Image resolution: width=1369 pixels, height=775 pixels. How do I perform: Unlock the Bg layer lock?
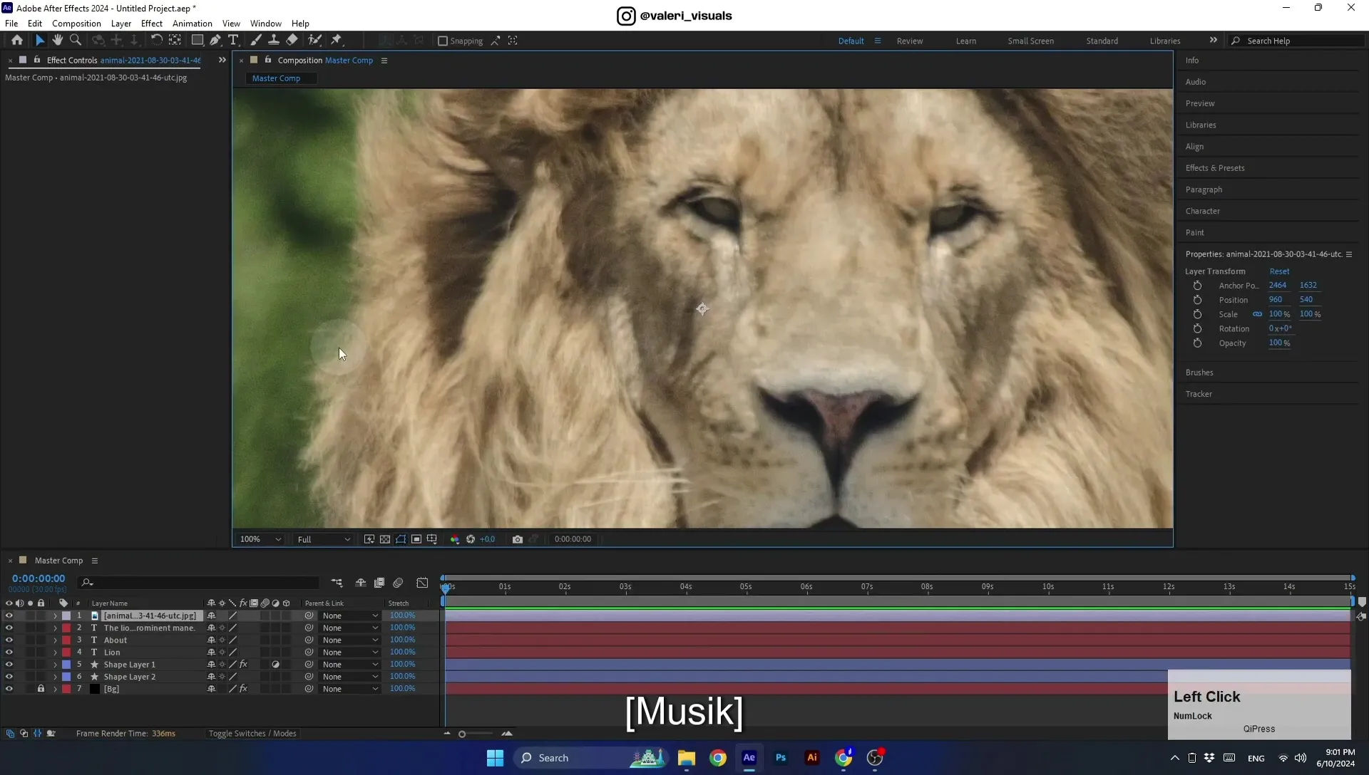click(x=41, y=689)
